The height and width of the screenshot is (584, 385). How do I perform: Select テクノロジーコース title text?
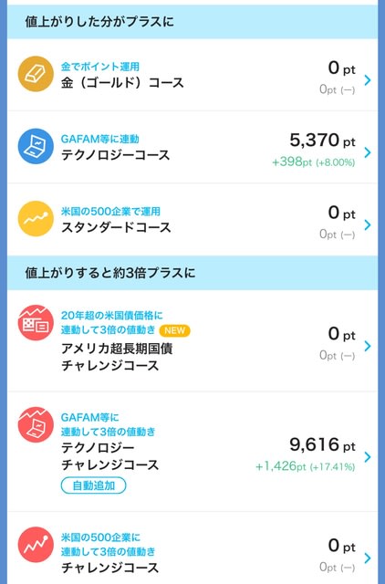(x=116, y=155)
